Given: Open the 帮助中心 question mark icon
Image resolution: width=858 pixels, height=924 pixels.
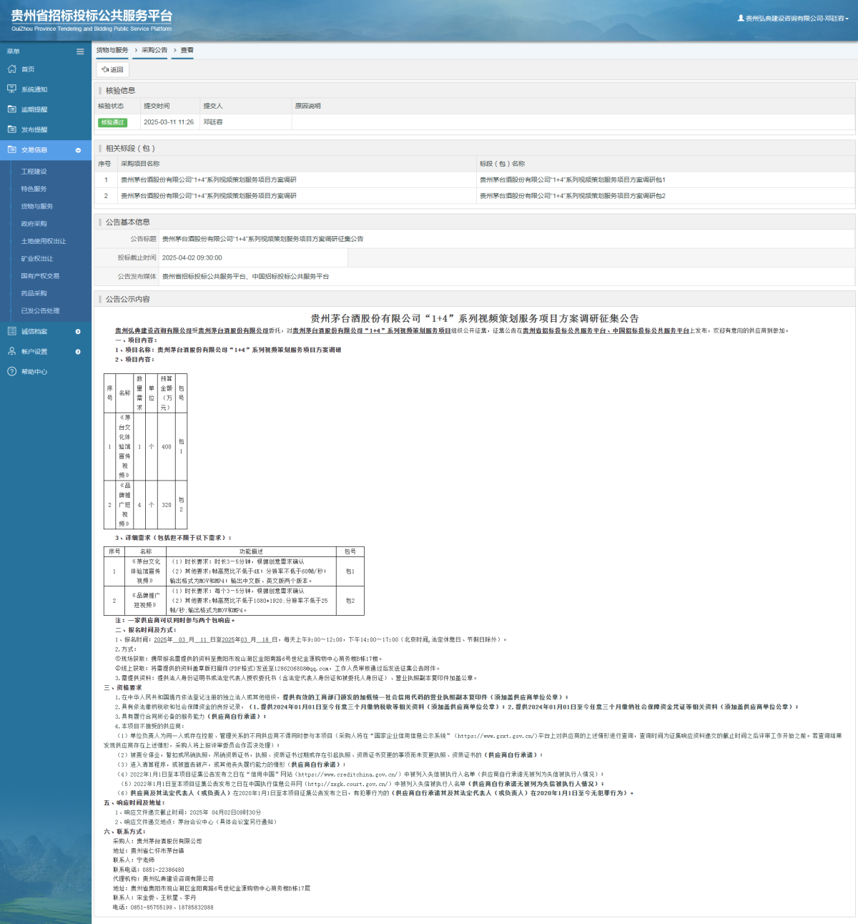Looking at the screenshot, I should click(11, 371).
